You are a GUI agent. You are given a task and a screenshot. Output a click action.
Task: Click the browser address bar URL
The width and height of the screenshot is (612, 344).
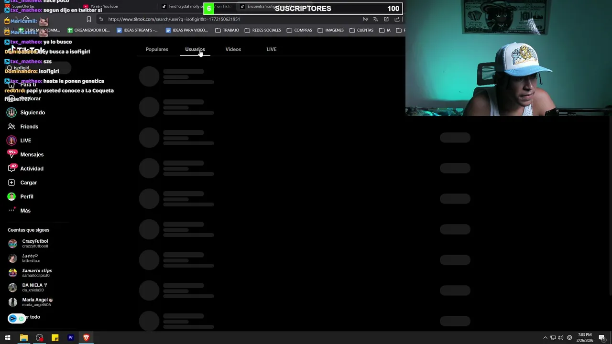(x=174, y=19)
